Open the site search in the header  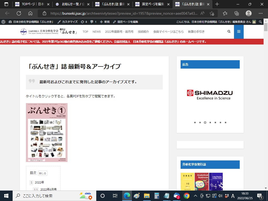click(x=229, y=31)
